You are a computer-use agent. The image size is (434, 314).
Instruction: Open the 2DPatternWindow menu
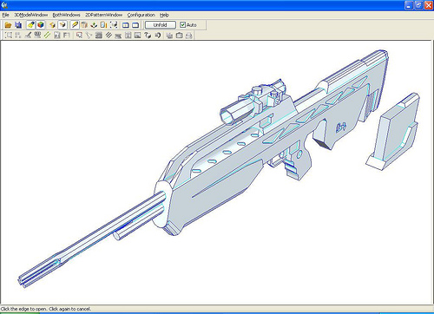click(x=103, y=15)
